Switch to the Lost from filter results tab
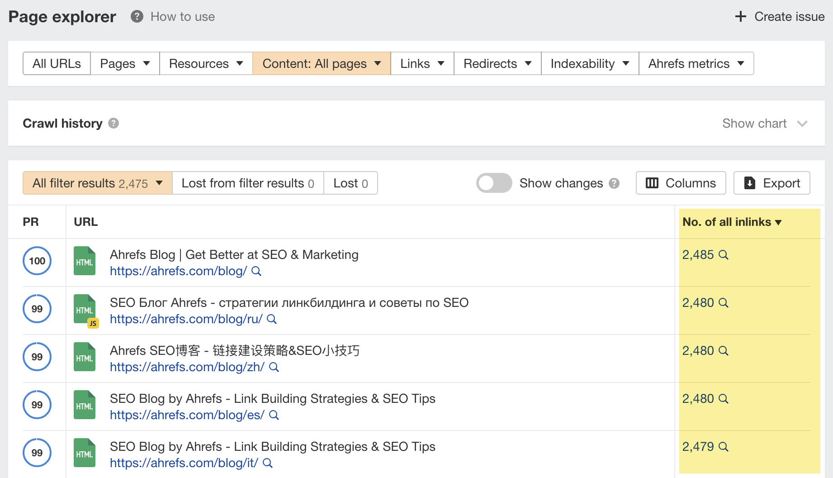Viewport: 833px width, 478px height. (x=247, y=183)
